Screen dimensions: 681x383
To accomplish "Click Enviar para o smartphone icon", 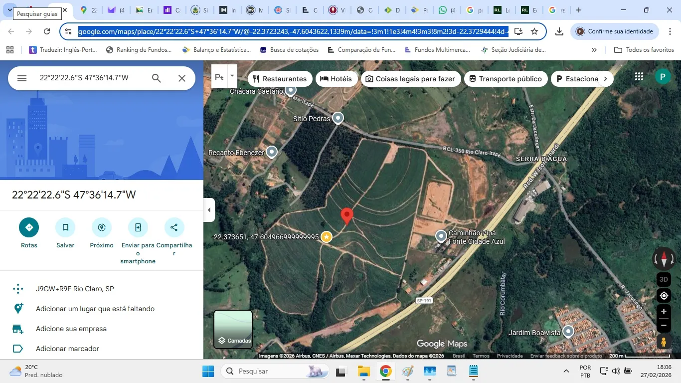I will click(138, 227).
